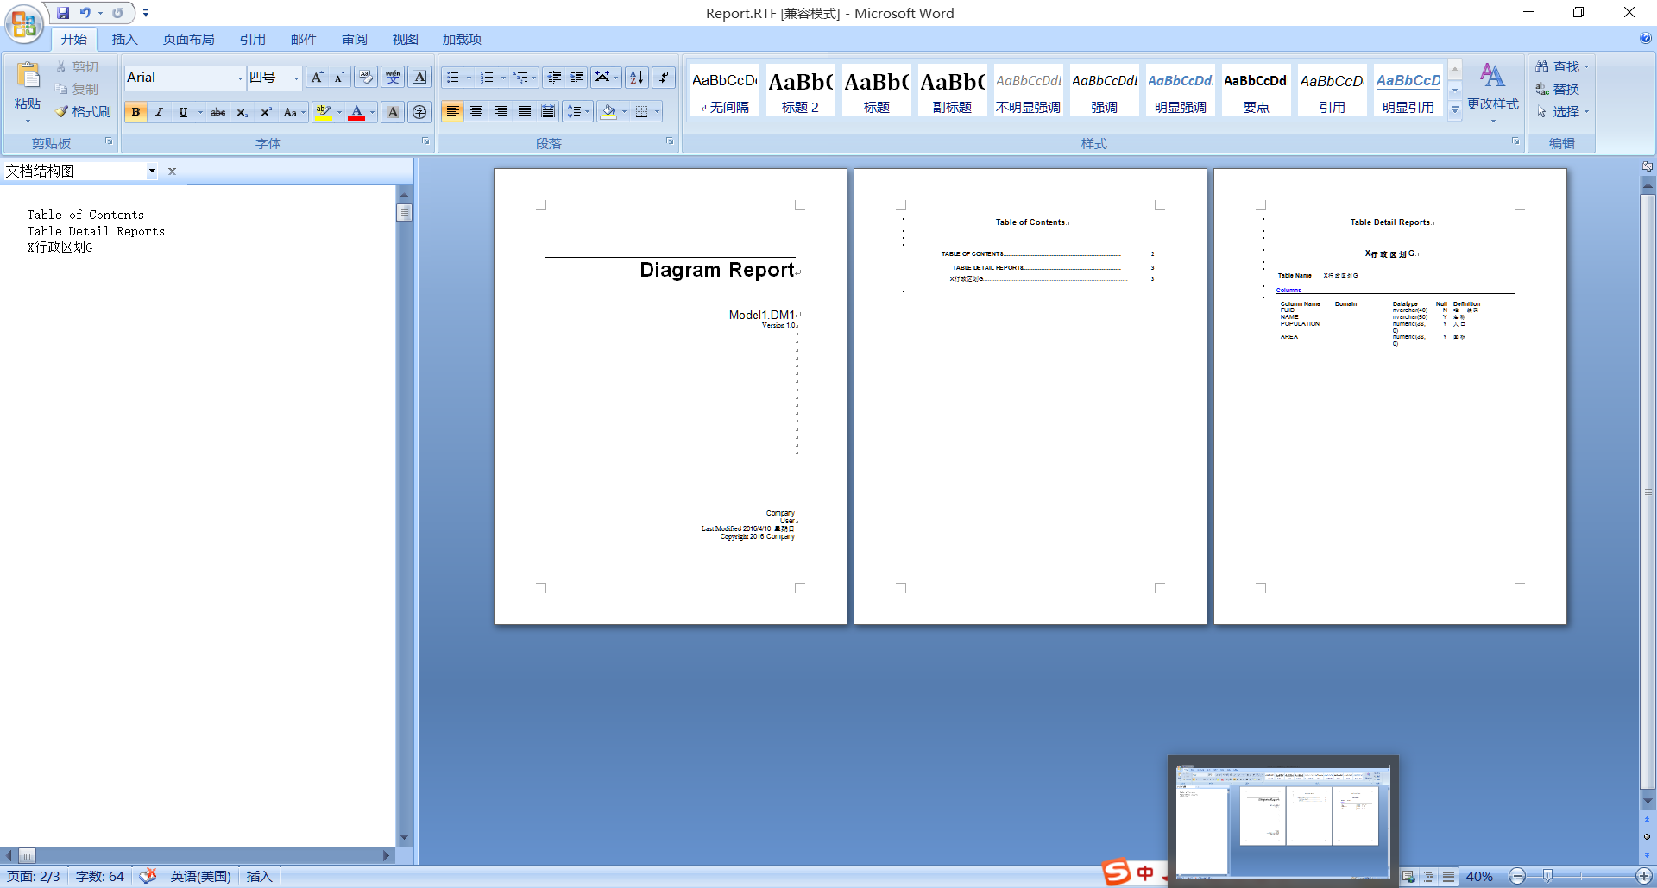Open the Arial font name dropdown
The height and width of the screenshot is (888, 1657).
[240, 78]
